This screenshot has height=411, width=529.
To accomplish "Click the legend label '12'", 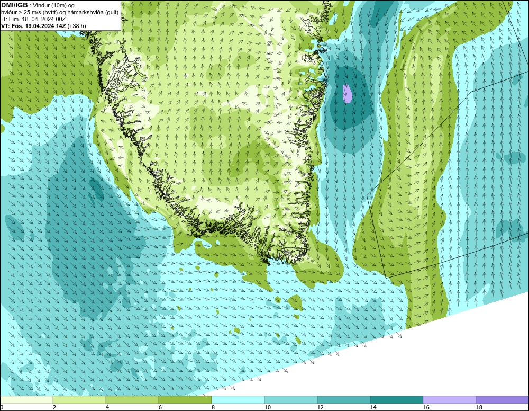I will click(321, 408).
